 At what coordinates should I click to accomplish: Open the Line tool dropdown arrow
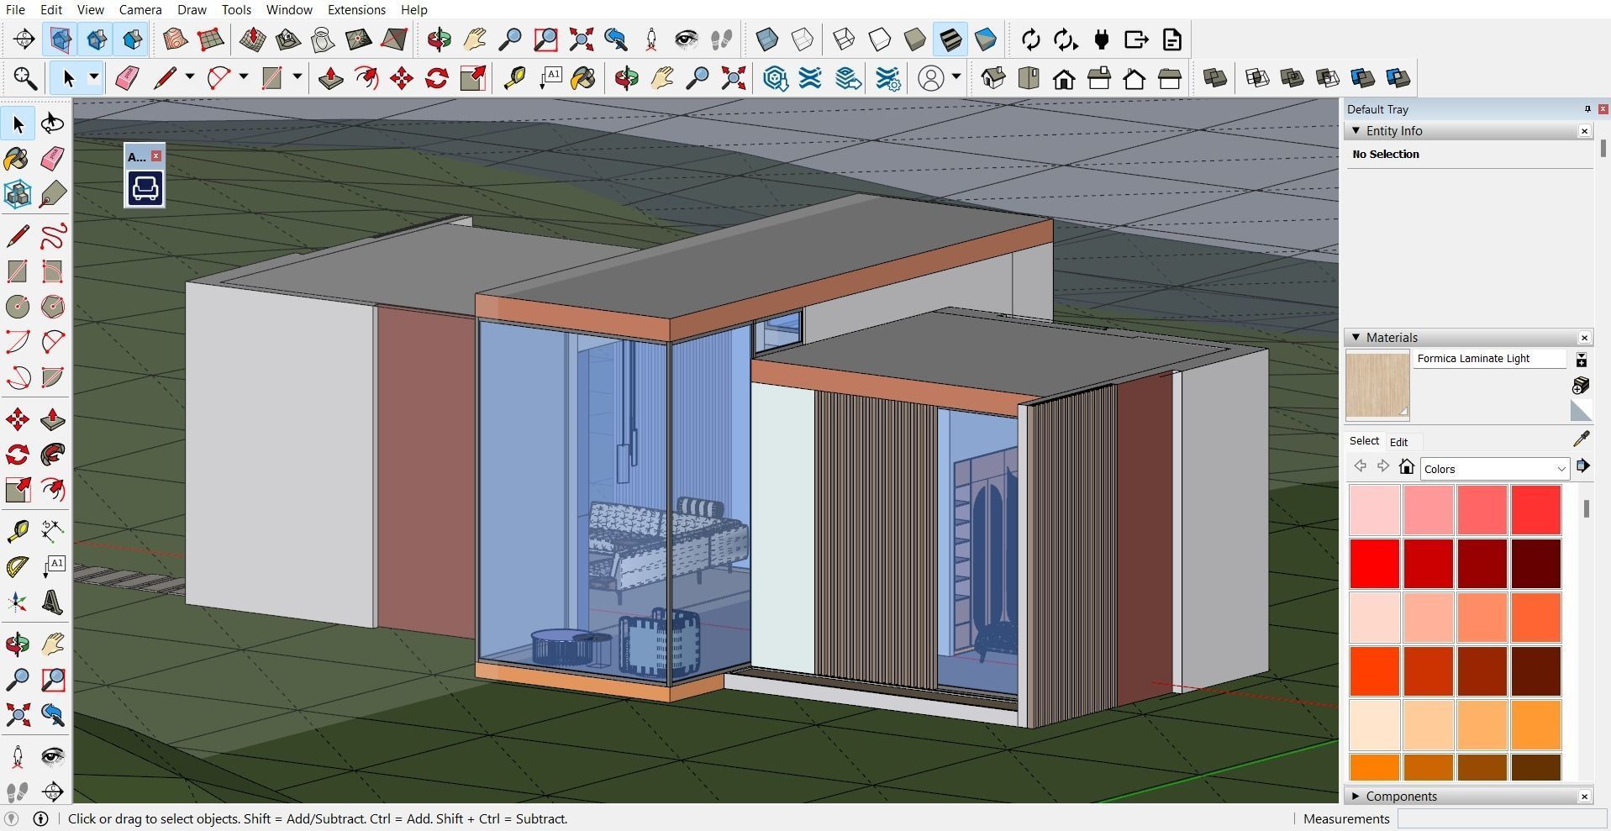tap(190, 77)
